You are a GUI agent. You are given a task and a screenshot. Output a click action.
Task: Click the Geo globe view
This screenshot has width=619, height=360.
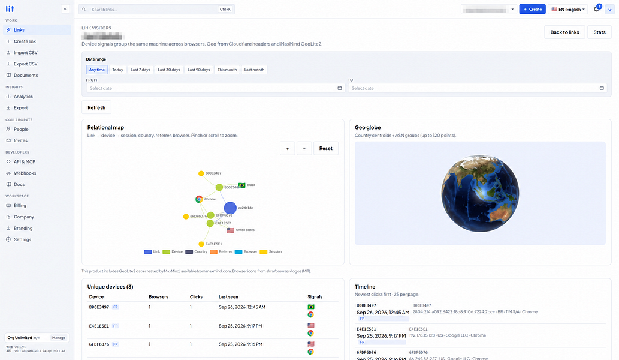480,193
